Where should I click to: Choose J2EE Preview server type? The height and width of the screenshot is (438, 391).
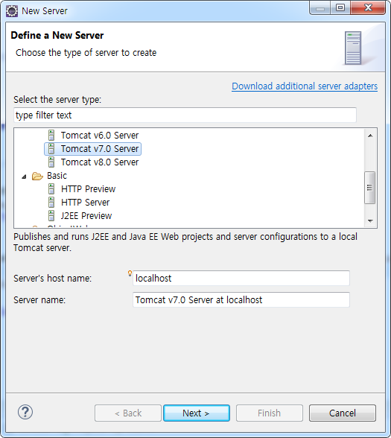86,216
